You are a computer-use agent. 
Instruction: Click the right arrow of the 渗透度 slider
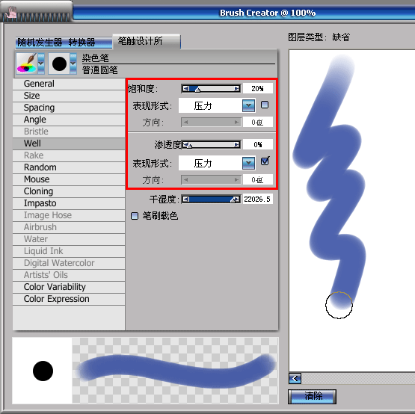tap(236, 145)
